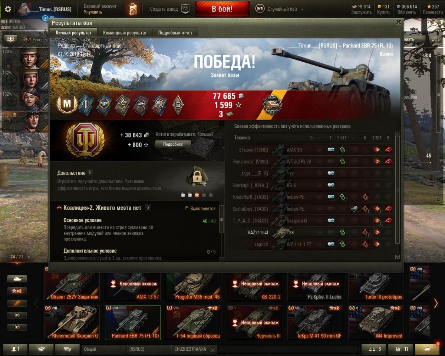Image resolution: width=445 pixels, height=356 pixels.
Task: Open the chat channels speech bubble icon
Action: point(67,349)
